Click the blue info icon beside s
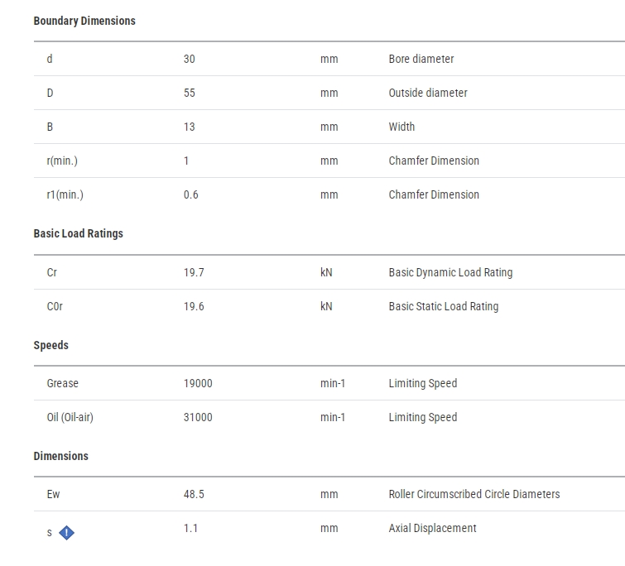 [66, 533]
